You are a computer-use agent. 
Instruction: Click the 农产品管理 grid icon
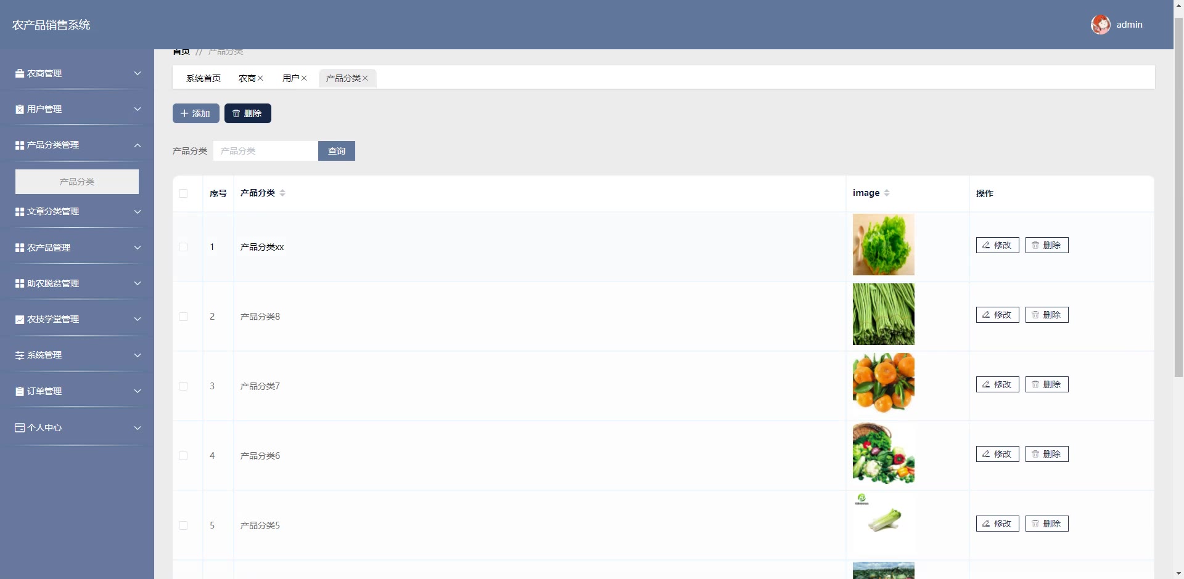pos(20,248)
